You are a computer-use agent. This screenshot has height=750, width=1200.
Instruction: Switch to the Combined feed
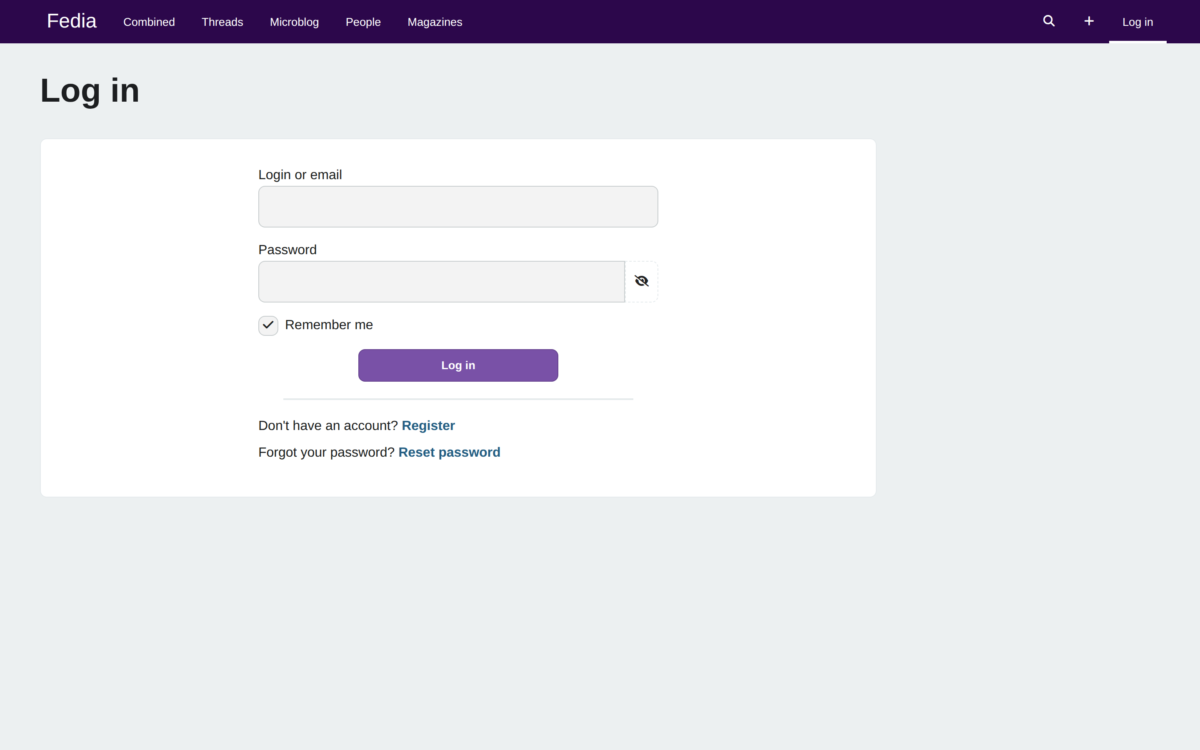(149, 22)
